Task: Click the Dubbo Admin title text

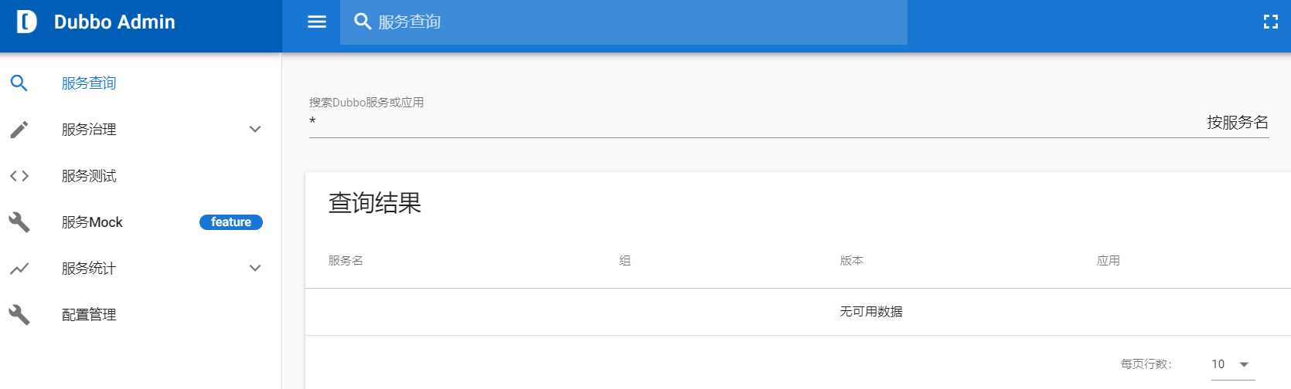Action: (x=114, y=22)
